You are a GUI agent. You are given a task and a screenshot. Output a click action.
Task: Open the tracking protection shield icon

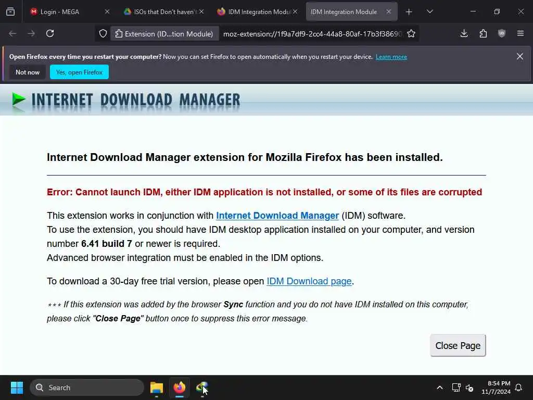pyautogui.click(x=103, y=34)
